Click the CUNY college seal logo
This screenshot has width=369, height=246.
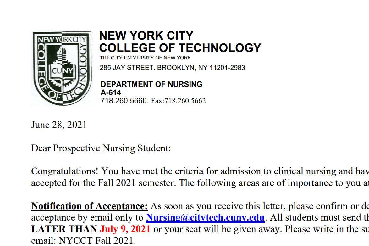(x=62, y=68)
